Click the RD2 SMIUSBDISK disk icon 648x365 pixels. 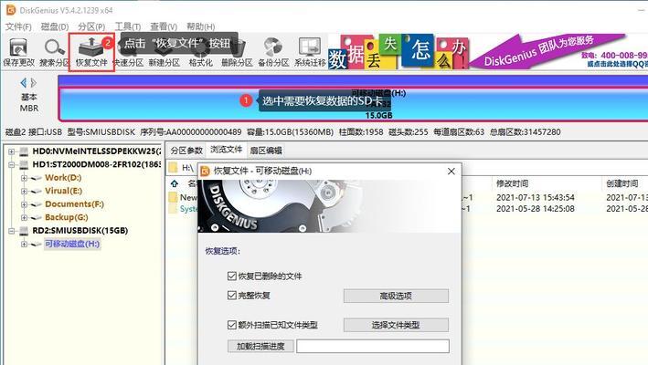24,231
